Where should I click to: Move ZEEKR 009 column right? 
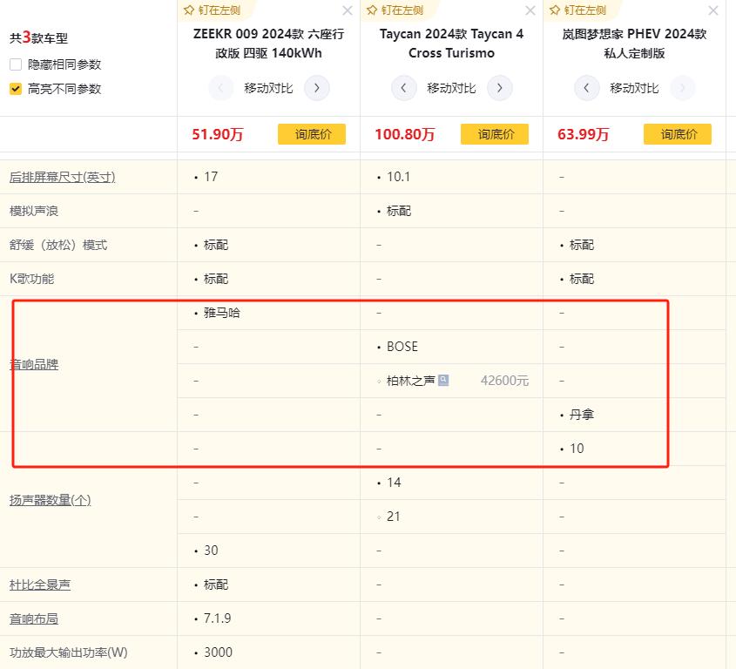click(317, 88)
